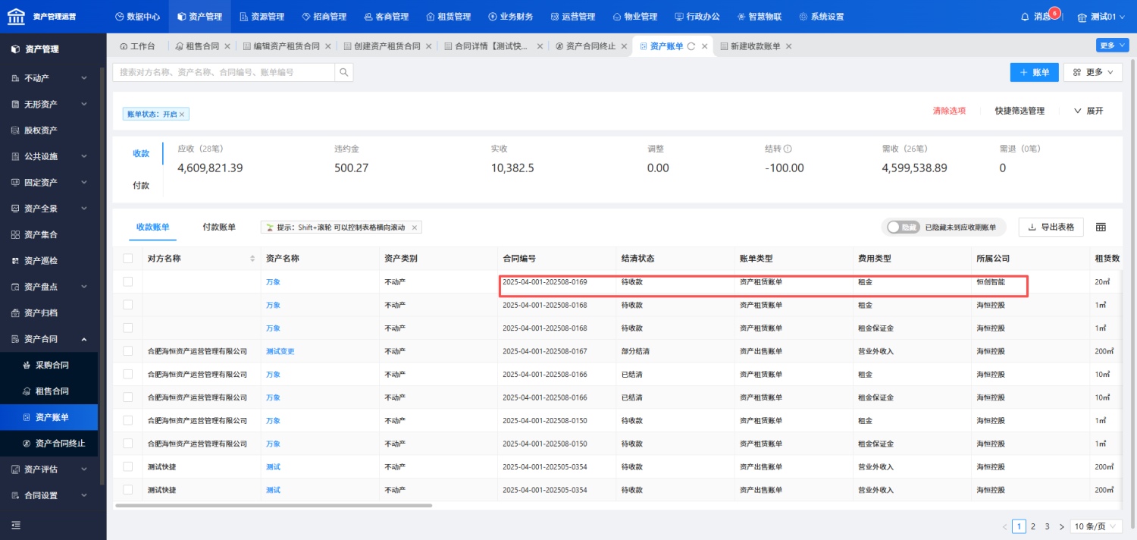Viewport: 1137px width, 540px height.
Task: Toggle the 已隐藏未到应收期账单 switch
Action: coord(903,228)
